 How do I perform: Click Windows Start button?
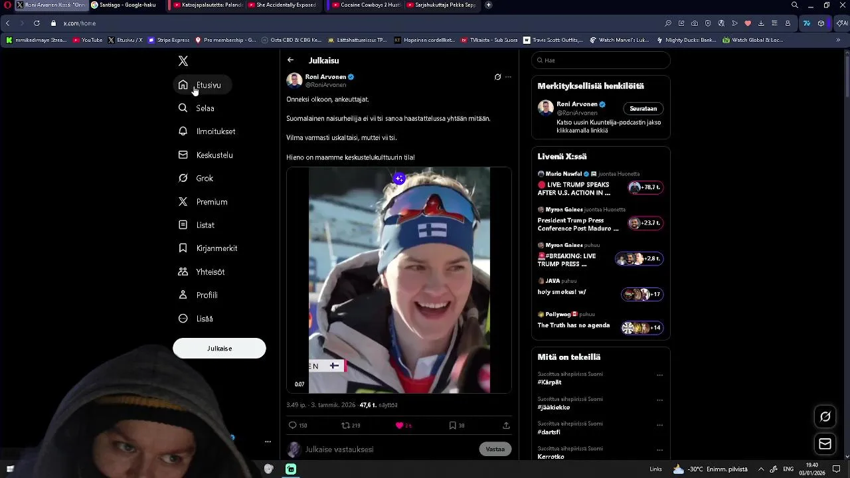click(10, 469)
